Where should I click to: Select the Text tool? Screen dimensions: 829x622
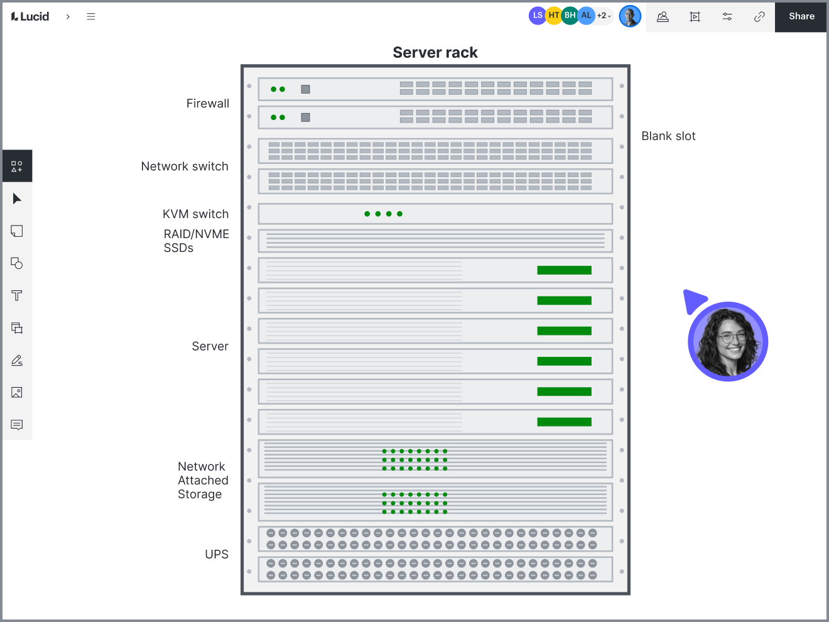[17, 295]
